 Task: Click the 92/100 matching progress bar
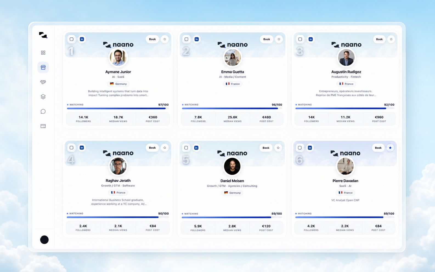pos(345,108)
